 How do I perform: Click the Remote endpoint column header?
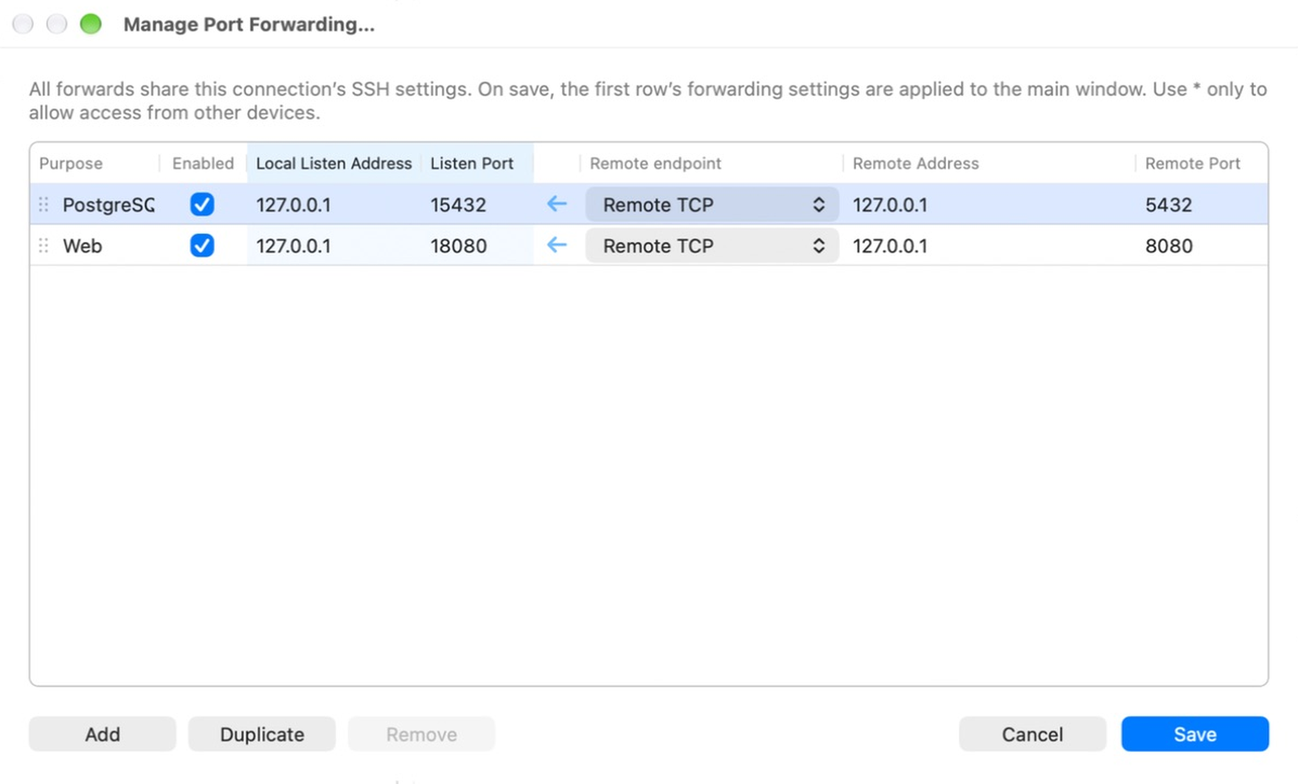point(655,163)
